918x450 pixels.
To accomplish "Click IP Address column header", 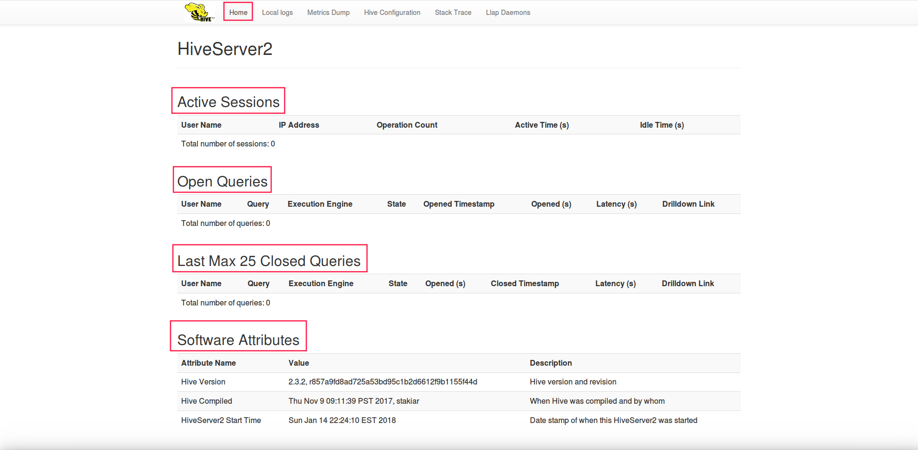I will coord(299,125).
